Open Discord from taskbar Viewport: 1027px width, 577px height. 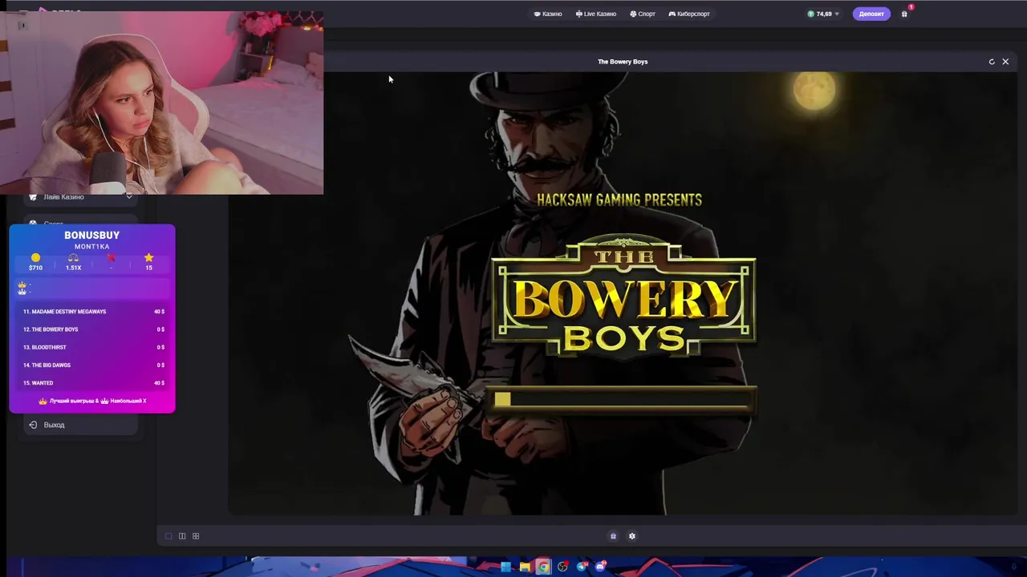coord(600,567)
